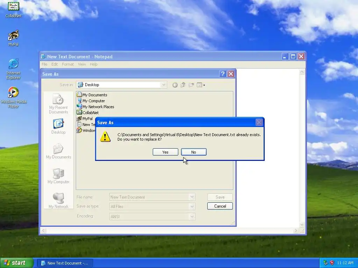This screenshot has width=358, height=268.
Task: Click the yellow warning icon
Action: click(105, 137)
